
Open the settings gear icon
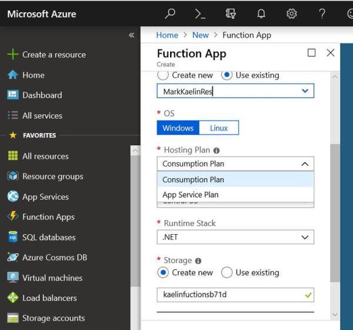[291, 14]
